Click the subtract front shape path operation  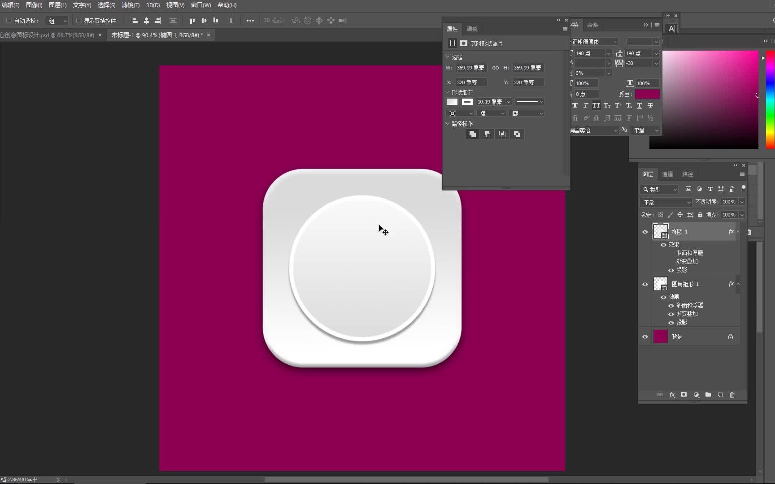[x=488, y=134]
